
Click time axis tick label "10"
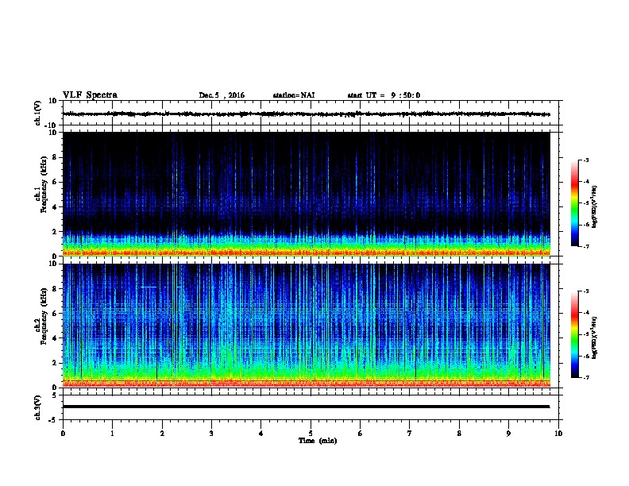pos(558,434)
